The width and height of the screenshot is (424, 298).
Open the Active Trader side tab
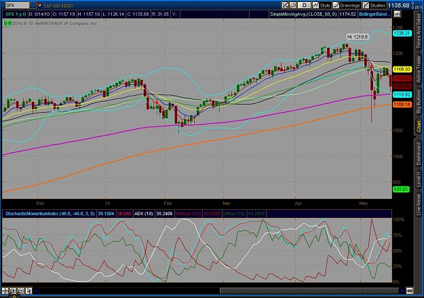[x=419, y=69]
